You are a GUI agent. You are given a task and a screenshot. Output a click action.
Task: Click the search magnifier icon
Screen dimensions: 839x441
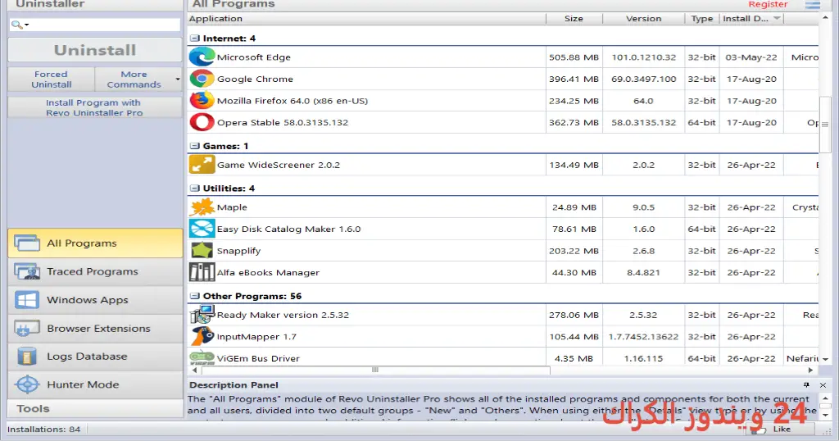pyautogui.click(x=16, y=25)
